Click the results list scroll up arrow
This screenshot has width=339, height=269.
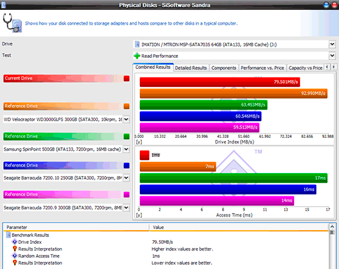[x=332, y=227]
